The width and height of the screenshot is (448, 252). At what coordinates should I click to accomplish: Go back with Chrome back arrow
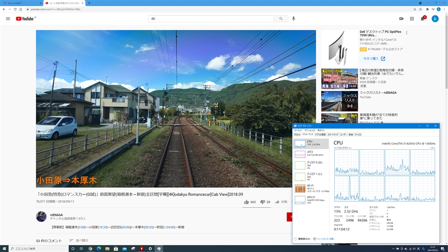click(4, 9)
